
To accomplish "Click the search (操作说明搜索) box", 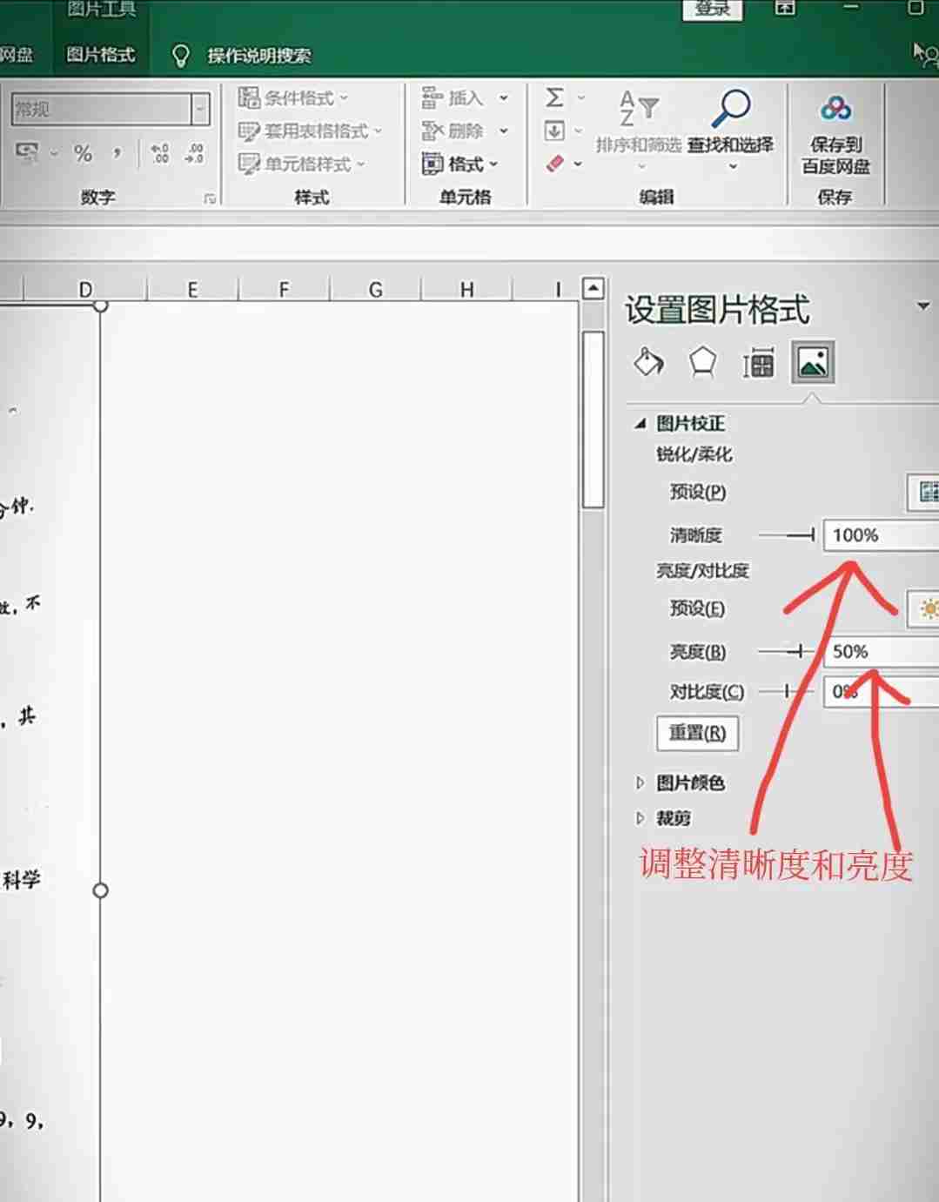I will point(259,56).
